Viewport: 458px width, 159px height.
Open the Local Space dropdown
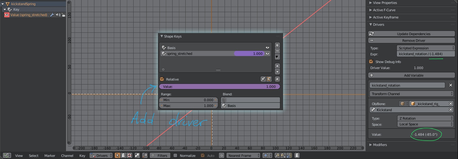426,124
